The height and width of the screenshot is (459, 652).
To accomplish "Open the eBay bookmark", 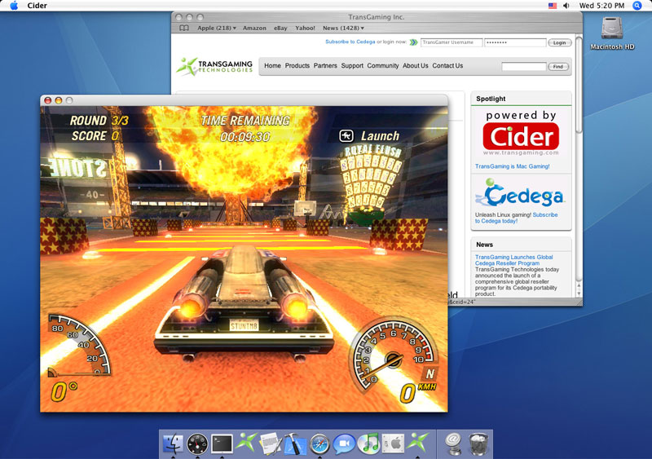I will coord(280,28).
